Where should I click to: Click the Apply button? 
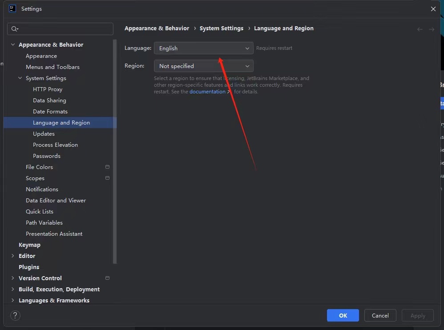click(x=418, y=315)
